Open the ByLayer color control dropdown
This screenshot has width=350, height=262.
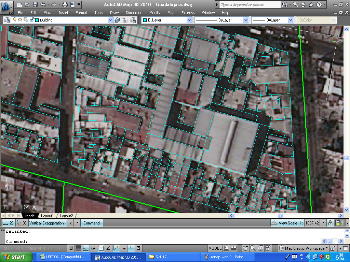tap(189, 20)
